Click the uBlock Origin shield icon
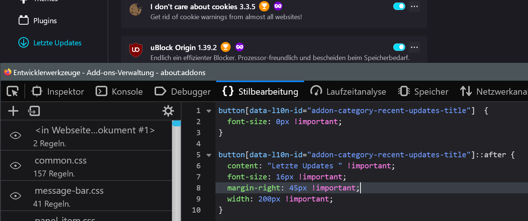Viewport: 528px width, 221px height. 136,50
